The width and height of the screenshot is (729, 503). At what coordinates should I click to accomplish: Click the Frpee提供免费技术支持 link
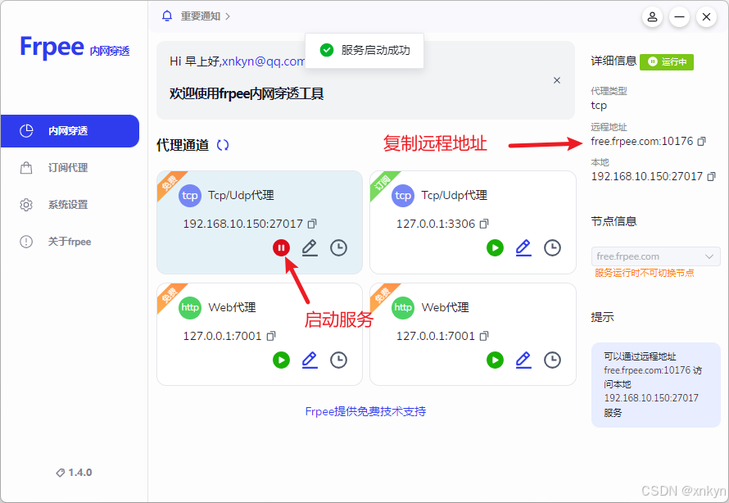[x=365, y=411]
